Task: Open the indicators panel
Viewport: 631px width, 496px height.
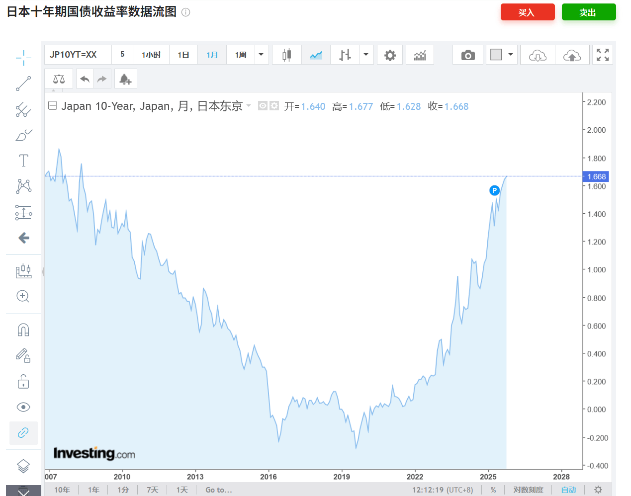Action: tap(420, 55)
